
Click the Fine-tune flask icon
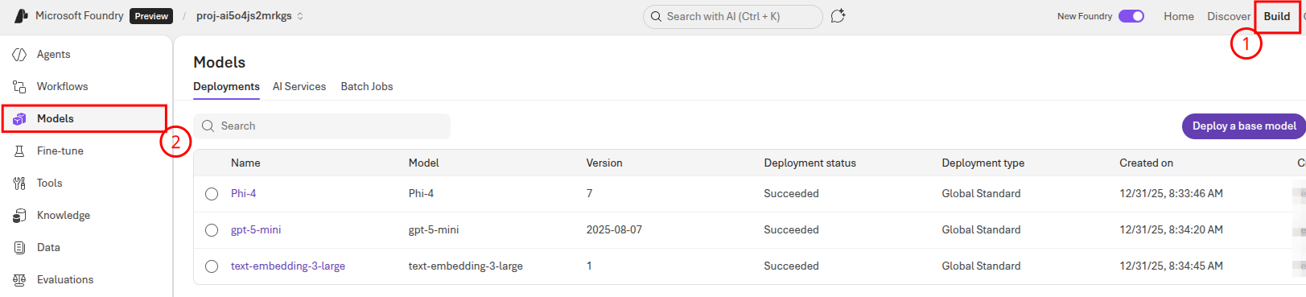pyautogui.click(x=19, y=151)
